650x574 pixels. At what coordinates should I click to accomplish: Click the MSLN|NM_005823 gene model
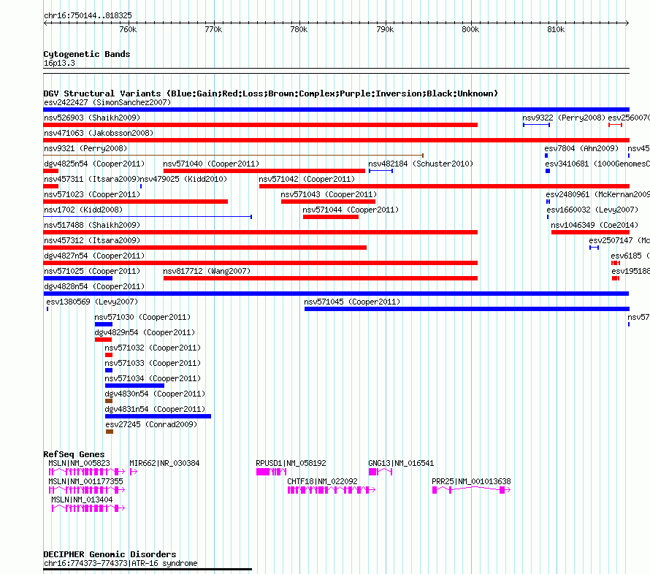click(x=87, y=472)
